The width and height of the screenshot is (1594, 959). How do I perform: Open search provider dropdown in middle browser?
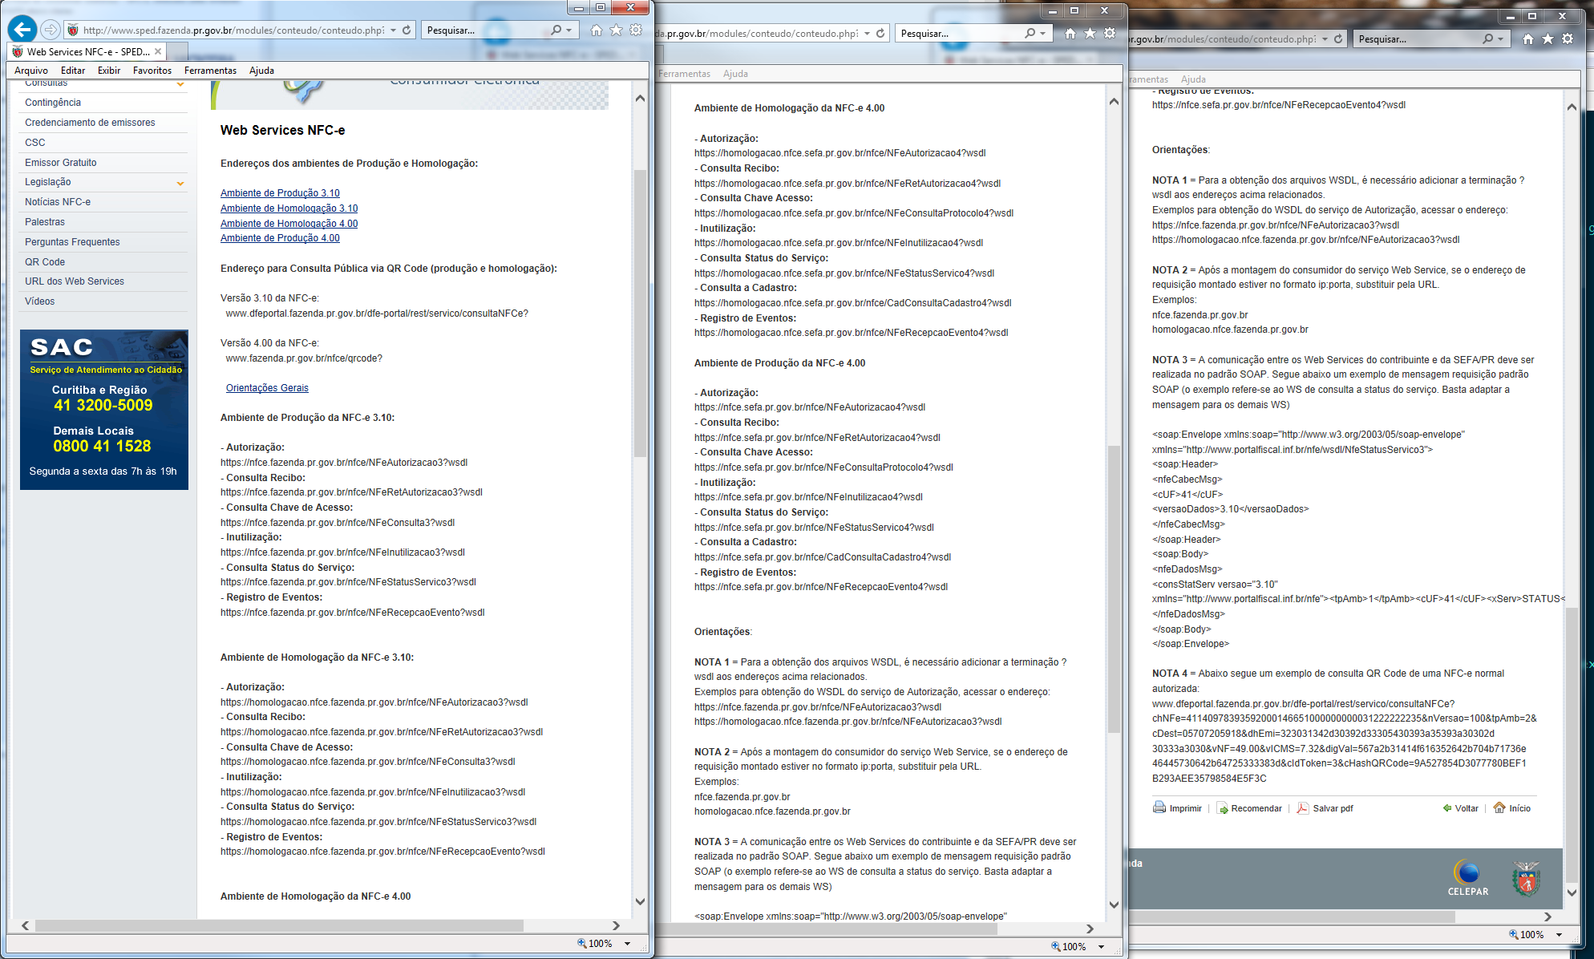pyautogui.click(x=1042, y=33)
